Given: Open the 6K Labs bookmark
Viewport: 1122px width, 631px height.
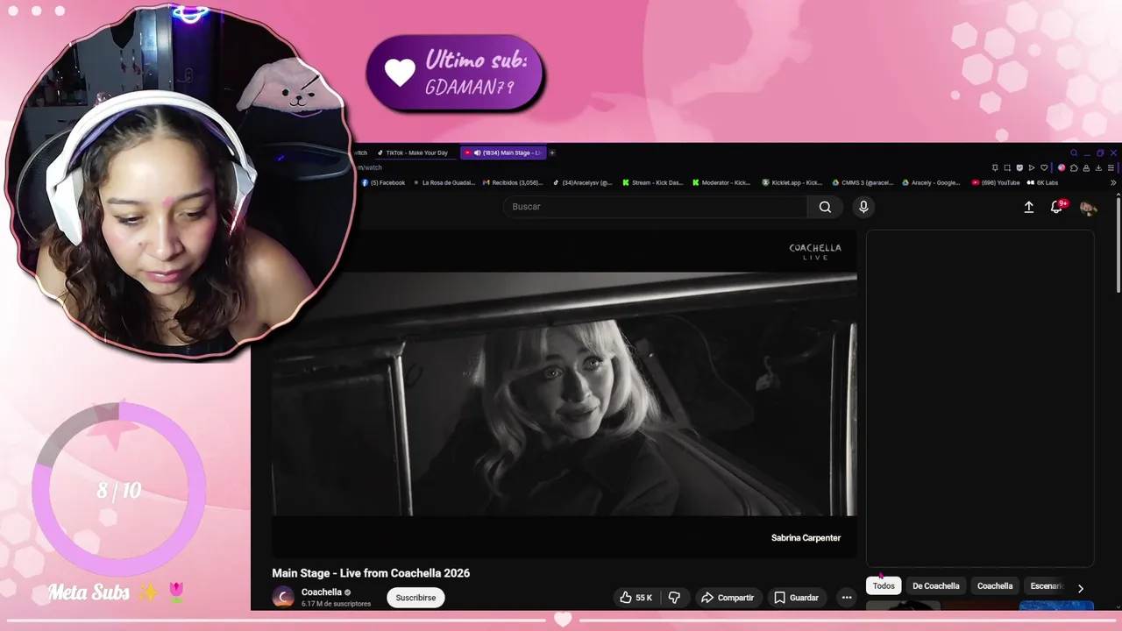Looking at the screenshot, I should 1042,183.
